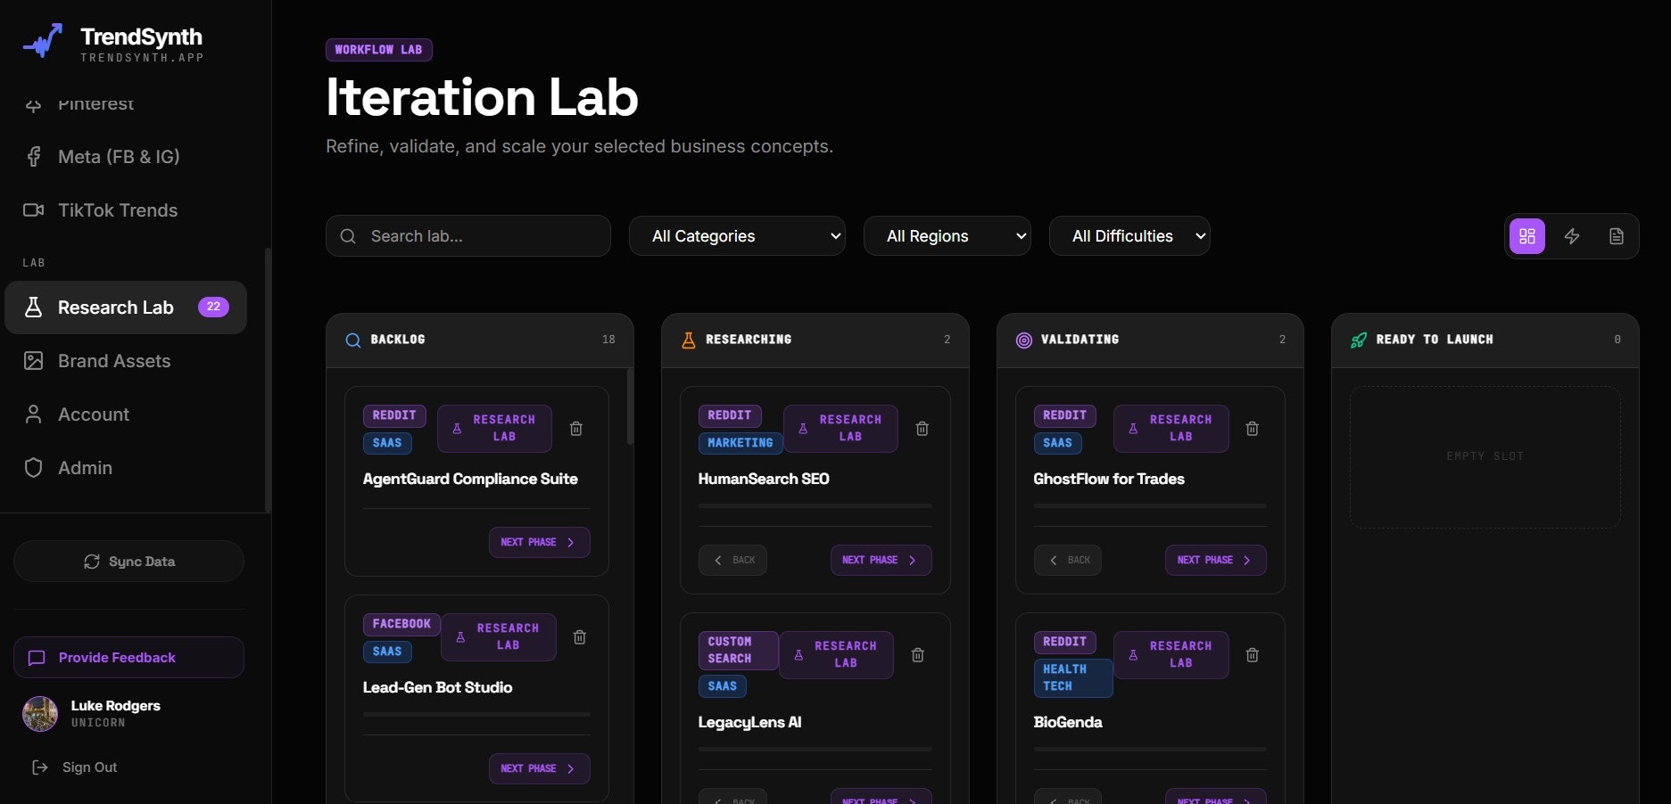Open Research Lab for GhostFlow for Trades
Viewport: 1671px width, 804px height.
[x=1171, y=429]
